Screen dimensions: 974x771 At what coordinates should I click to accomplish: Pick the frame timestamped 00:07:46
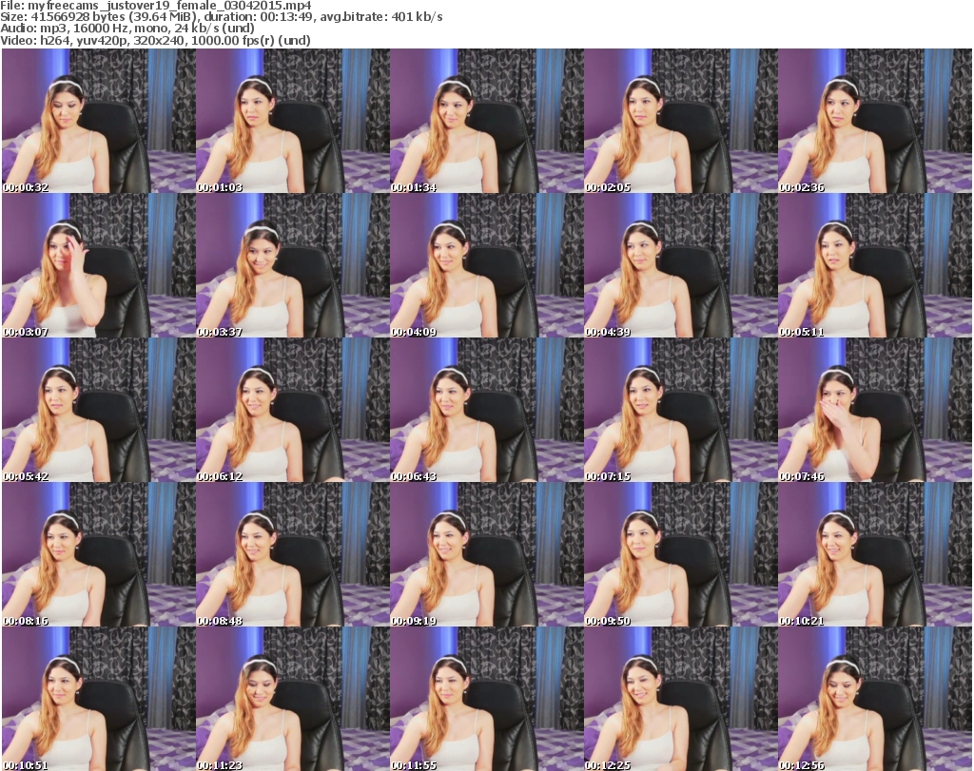(875, 411)
